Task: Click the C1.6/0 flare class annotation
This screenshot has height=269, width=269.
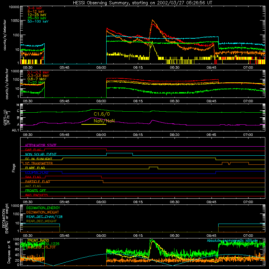Action: [x=102, y=114]
